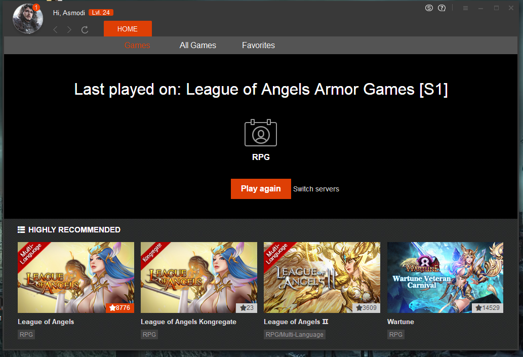Click the RPG/Multi-Language genre tag

pos(295,335)
